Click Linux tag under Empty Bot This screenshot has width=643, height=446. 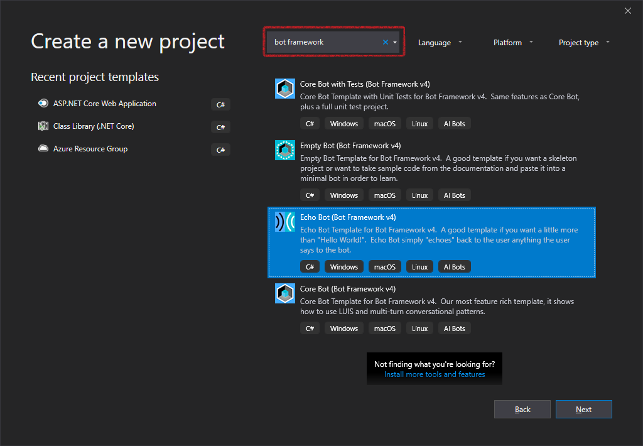[419, 195]
